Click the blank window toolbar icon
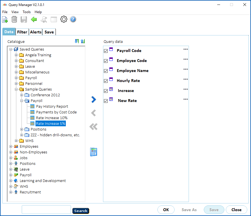Viewport: 251px width, 216px height. pos(54,19)
